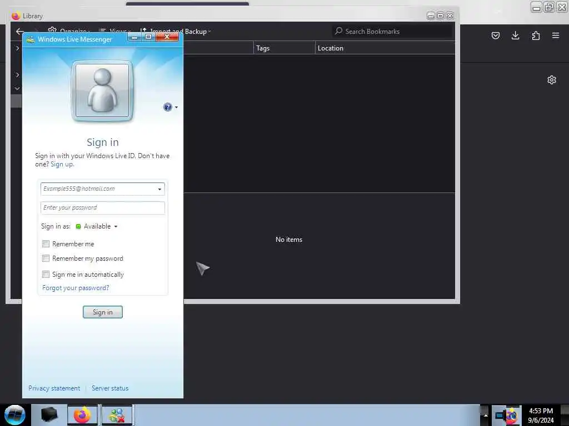Switch to Firefox in the taskbar

82,415
